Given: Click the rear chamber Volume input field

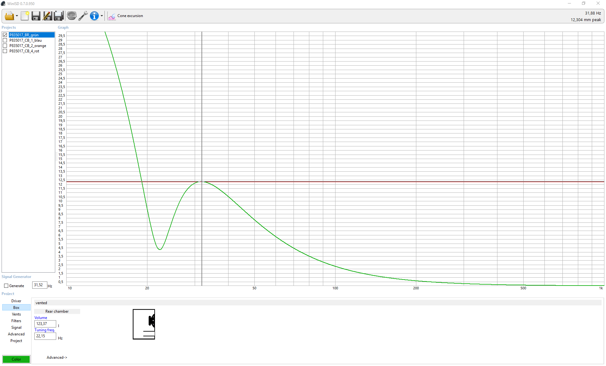Looking at the screenshot, I should tap(45, 324).
